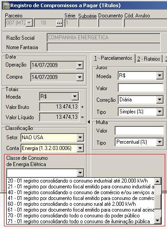
Task: Expand the Setor dropdown NAO USA
Action: 80,137
